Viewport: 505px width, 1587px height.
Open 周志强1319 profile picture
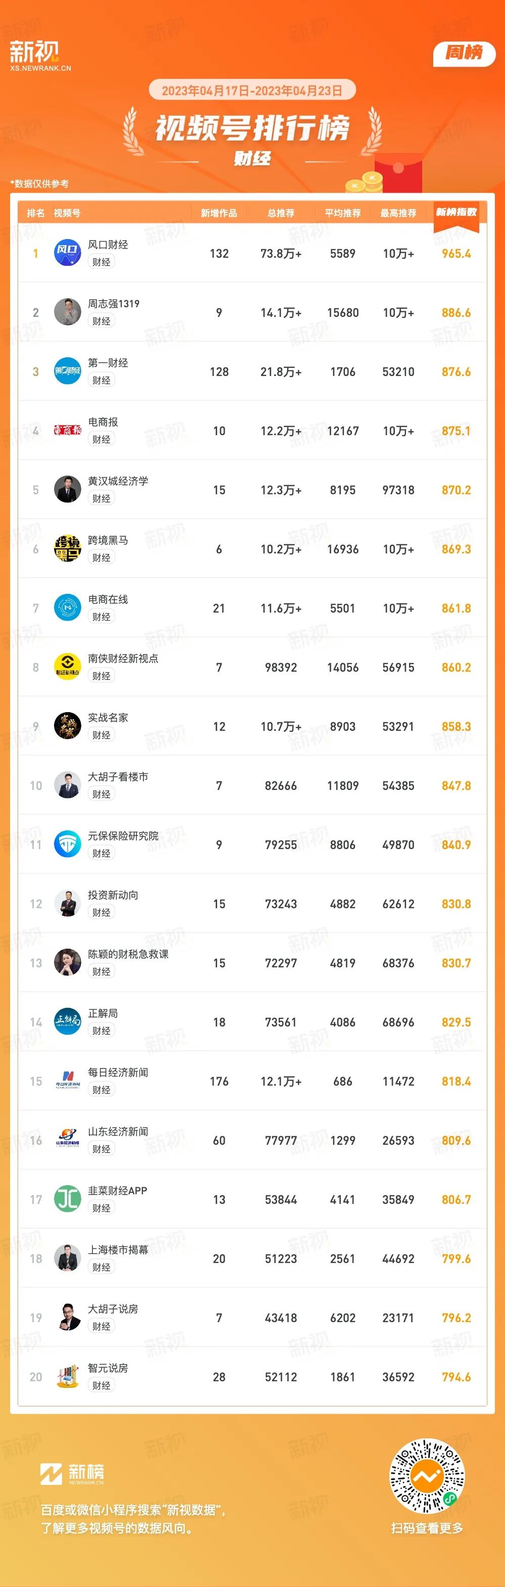click(x=68, y=312)
